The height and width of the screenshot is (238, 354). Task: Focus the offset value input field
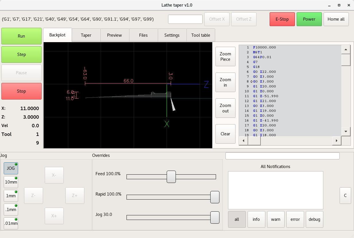(x=185, y=19)
